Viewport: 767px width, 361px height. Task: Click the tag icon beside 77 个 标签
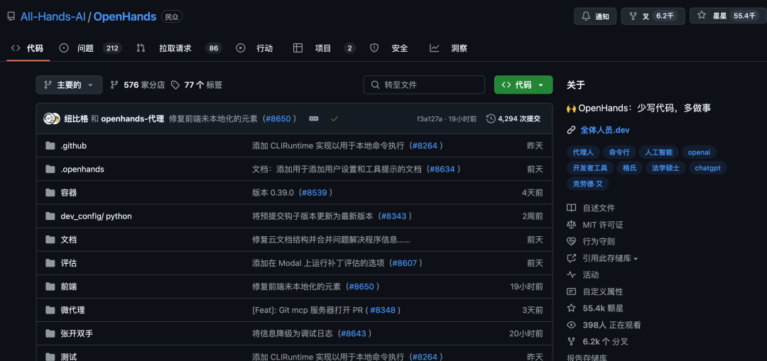pyautogui.click(x=175, y=85)
